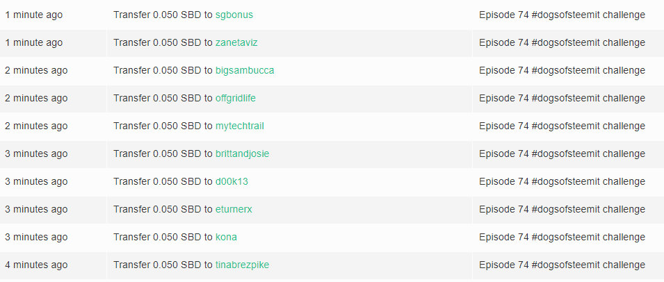
Task: Visit the kona user link
Action: coord(226,237)
